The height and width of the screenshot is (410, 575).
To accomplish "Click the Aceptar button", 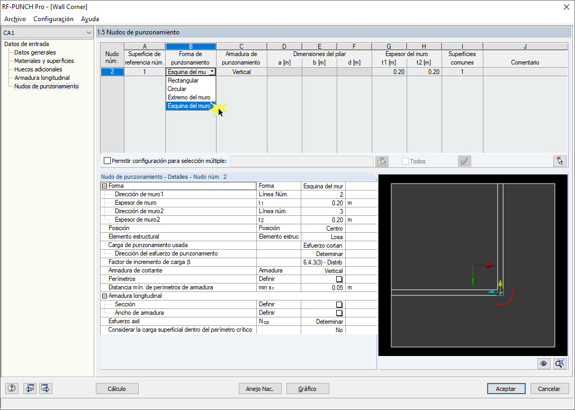I will (506, 389).
